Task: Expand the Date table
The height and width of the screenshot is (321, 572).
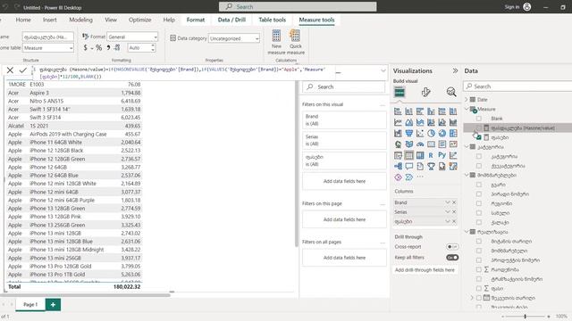Action: [x=467, y=99]
